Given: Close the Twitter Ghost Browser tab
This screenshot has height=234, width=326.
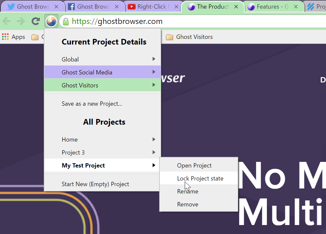Looking at the screenshot, I should (56, 7).
